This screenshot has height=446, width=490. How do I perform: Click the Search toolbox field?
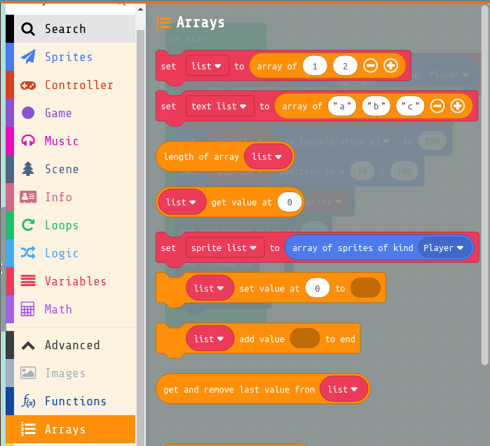(x=75, y=29)
